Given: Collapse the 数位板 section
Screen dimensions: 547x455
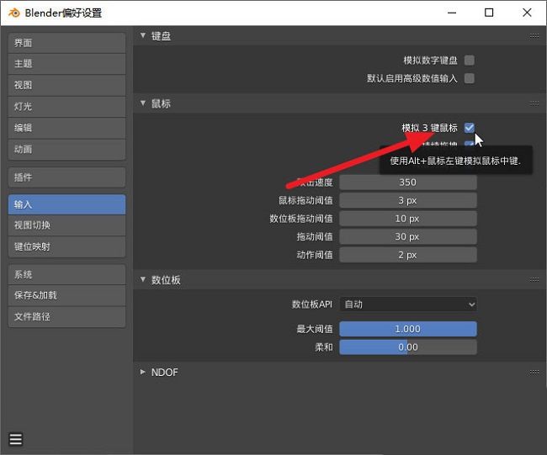Looking at the screenshot, I should [143, 279].
